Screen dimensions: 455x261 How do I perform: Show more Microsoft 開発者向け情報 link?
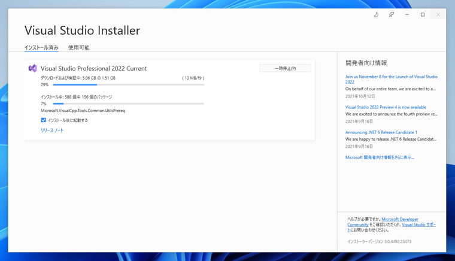click(380, 157)
